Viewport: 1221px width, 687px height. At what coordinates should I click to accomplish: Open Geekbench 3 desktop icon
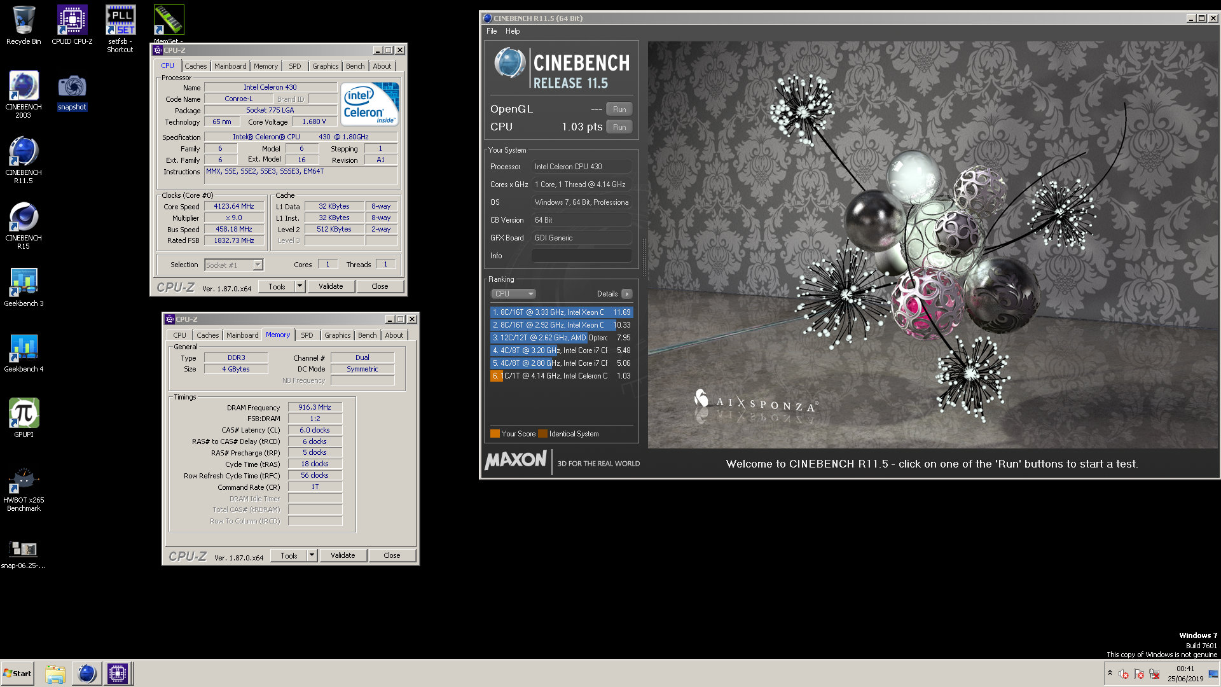click(x=24, y=288)
